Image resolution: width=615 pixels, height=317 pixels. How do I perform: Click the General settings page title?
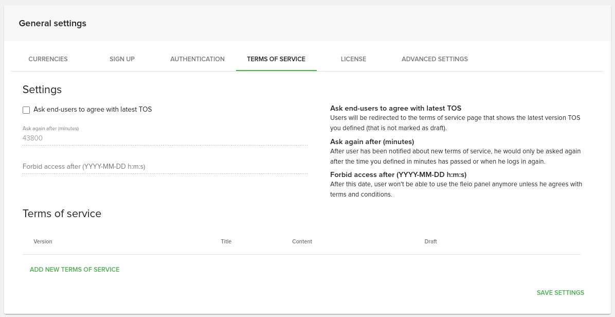coord(52,23)
